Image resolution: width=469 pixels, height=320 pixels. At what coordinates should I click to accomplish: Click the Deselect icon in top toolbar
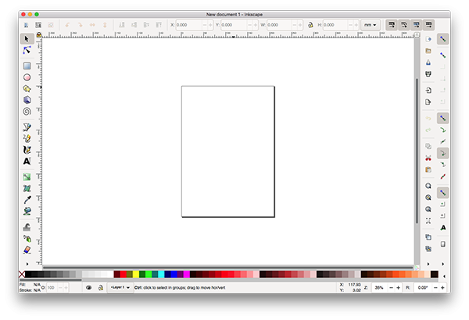(x=51, y=25)
